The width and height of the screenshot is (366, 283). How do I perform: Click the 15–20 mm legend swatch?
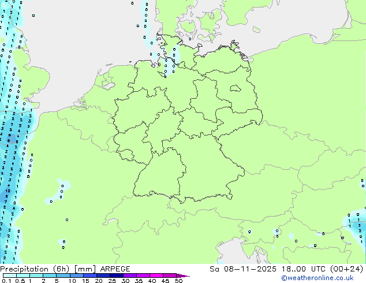[x=89, y=275]
